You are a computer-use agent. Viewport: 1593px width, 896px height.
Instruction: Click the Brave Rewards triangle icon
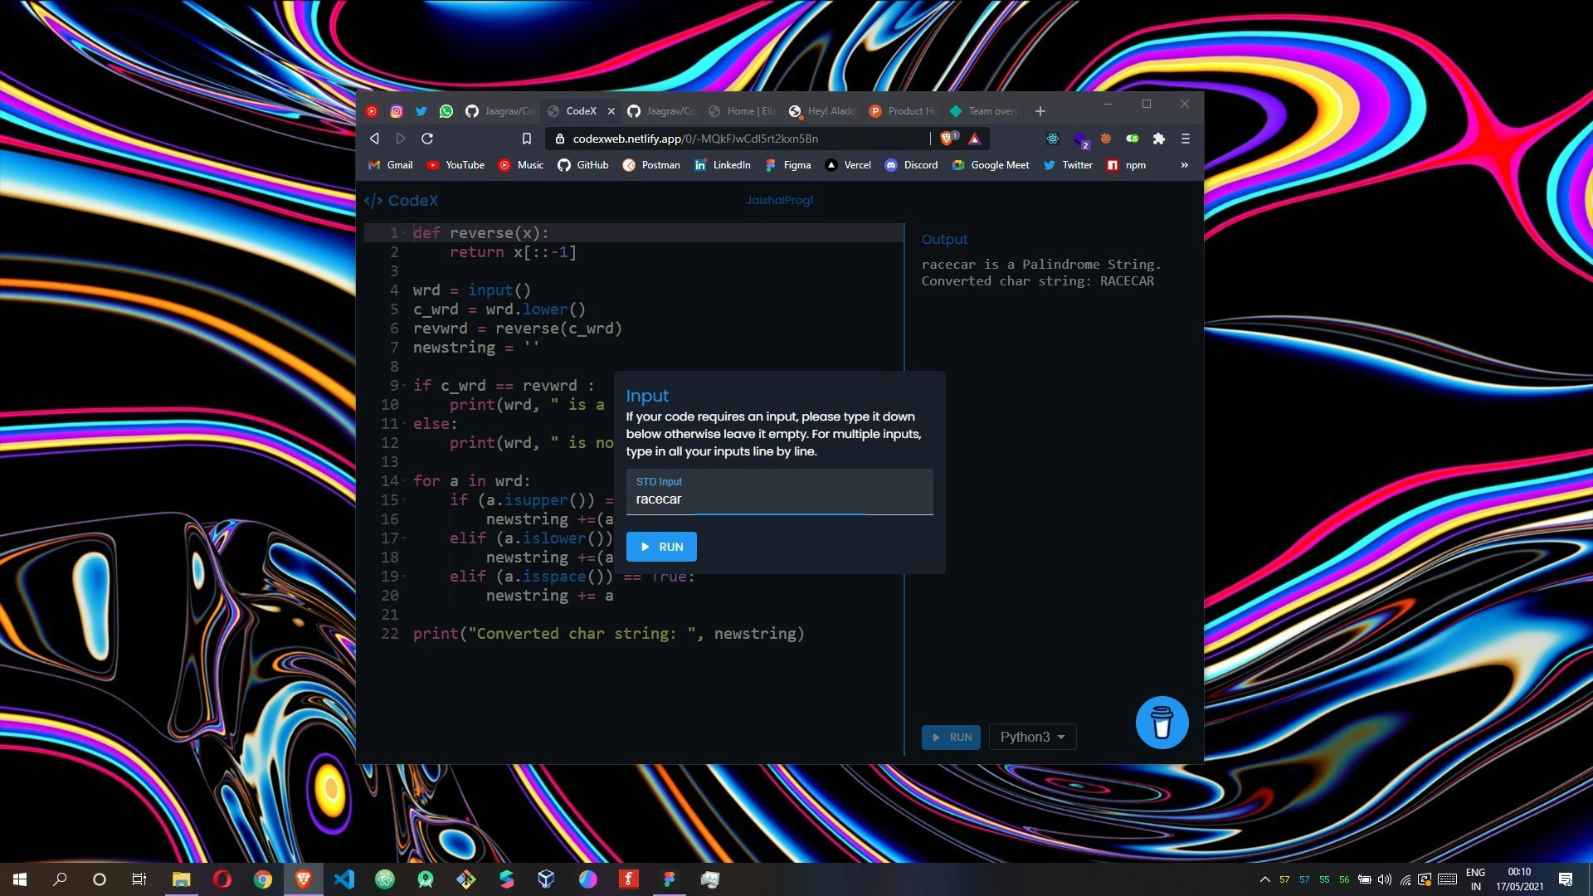pyautogui.click(x=974, y=139)
